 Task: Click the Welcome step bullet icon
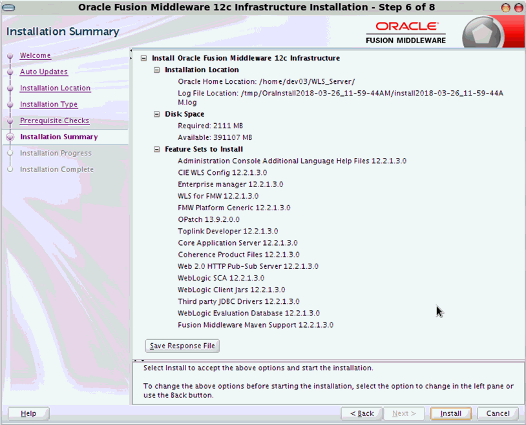pyautogui.click(x=10, y=55)
